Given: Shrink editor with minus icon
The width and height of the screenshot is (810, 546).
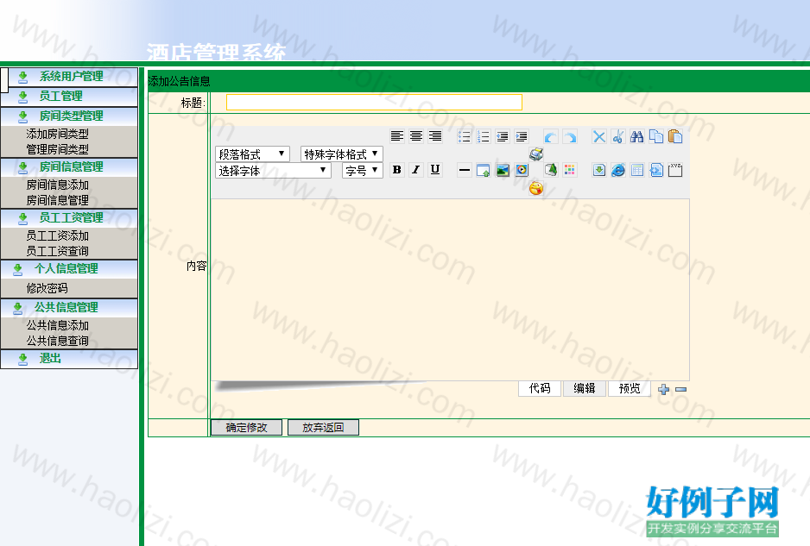Looking at the screenshot, I should [680, 390].
